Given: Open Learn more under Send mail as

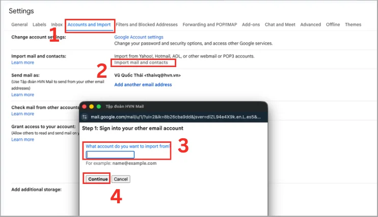Looking at the screenshot, I should (22, 95).
